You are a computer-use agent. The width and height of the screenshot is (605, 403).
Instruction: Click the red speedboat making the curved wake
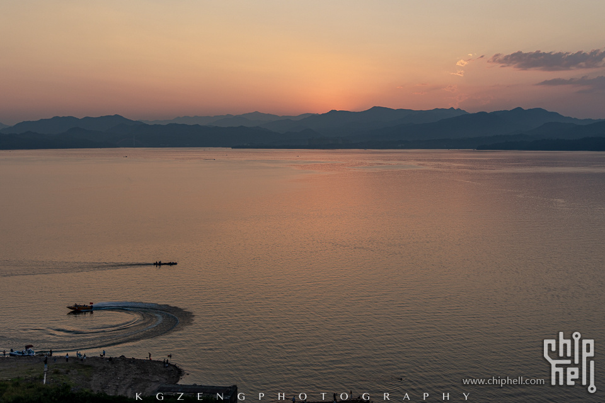click(79, 307)
